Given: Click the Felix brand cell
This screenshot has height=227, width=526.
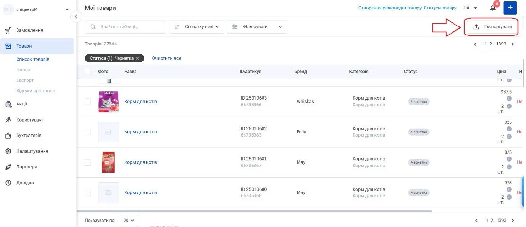Looking at the screenshot, I should point(301,132).
